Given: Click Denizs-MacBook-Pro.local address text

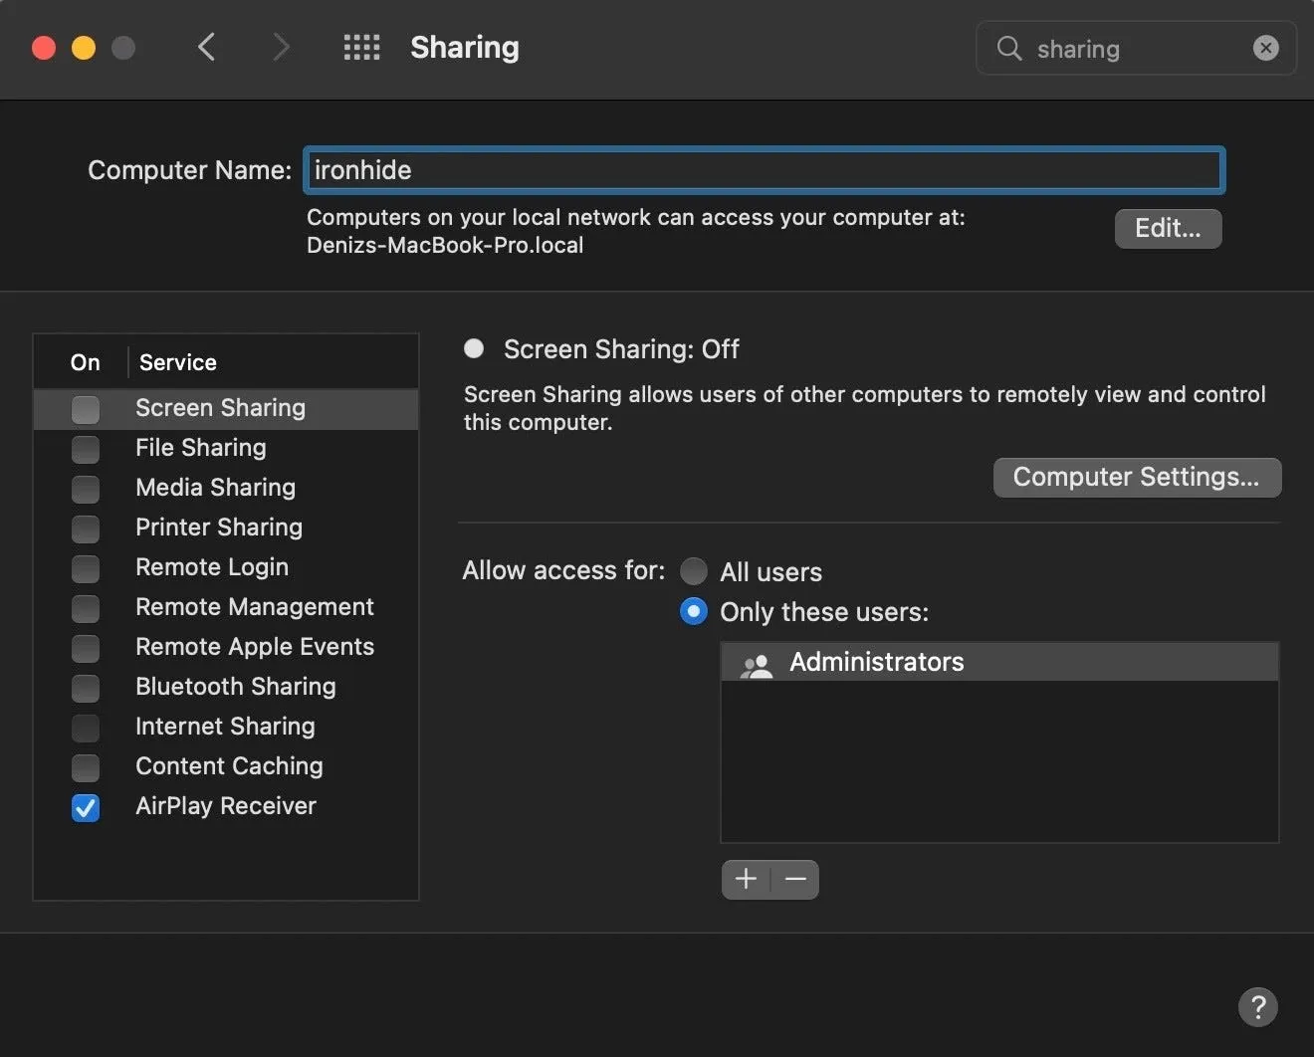Looking at the screenshot, I should [x=445, y=245].
